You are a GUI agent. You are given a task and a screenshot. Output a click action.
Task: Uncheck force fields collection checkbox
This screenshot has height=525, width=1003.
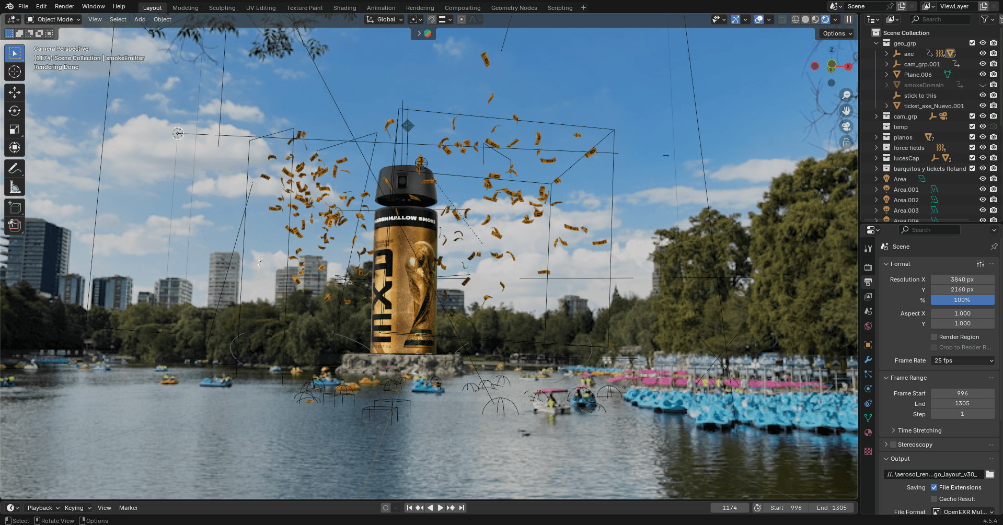click(x=972, y=147)
